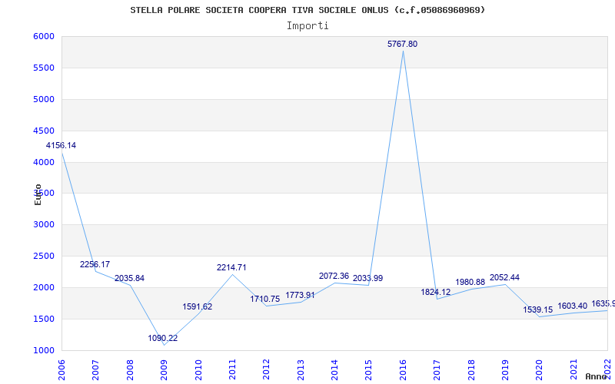Click the x-axis year 2021
615x384 pixels.
coord(573,370)
